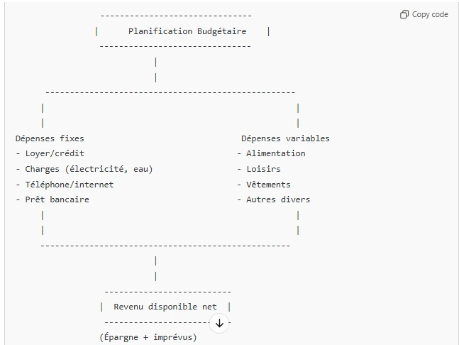Click the "Autres divers" list entry
Screen dimensions: 459x345
278,199
